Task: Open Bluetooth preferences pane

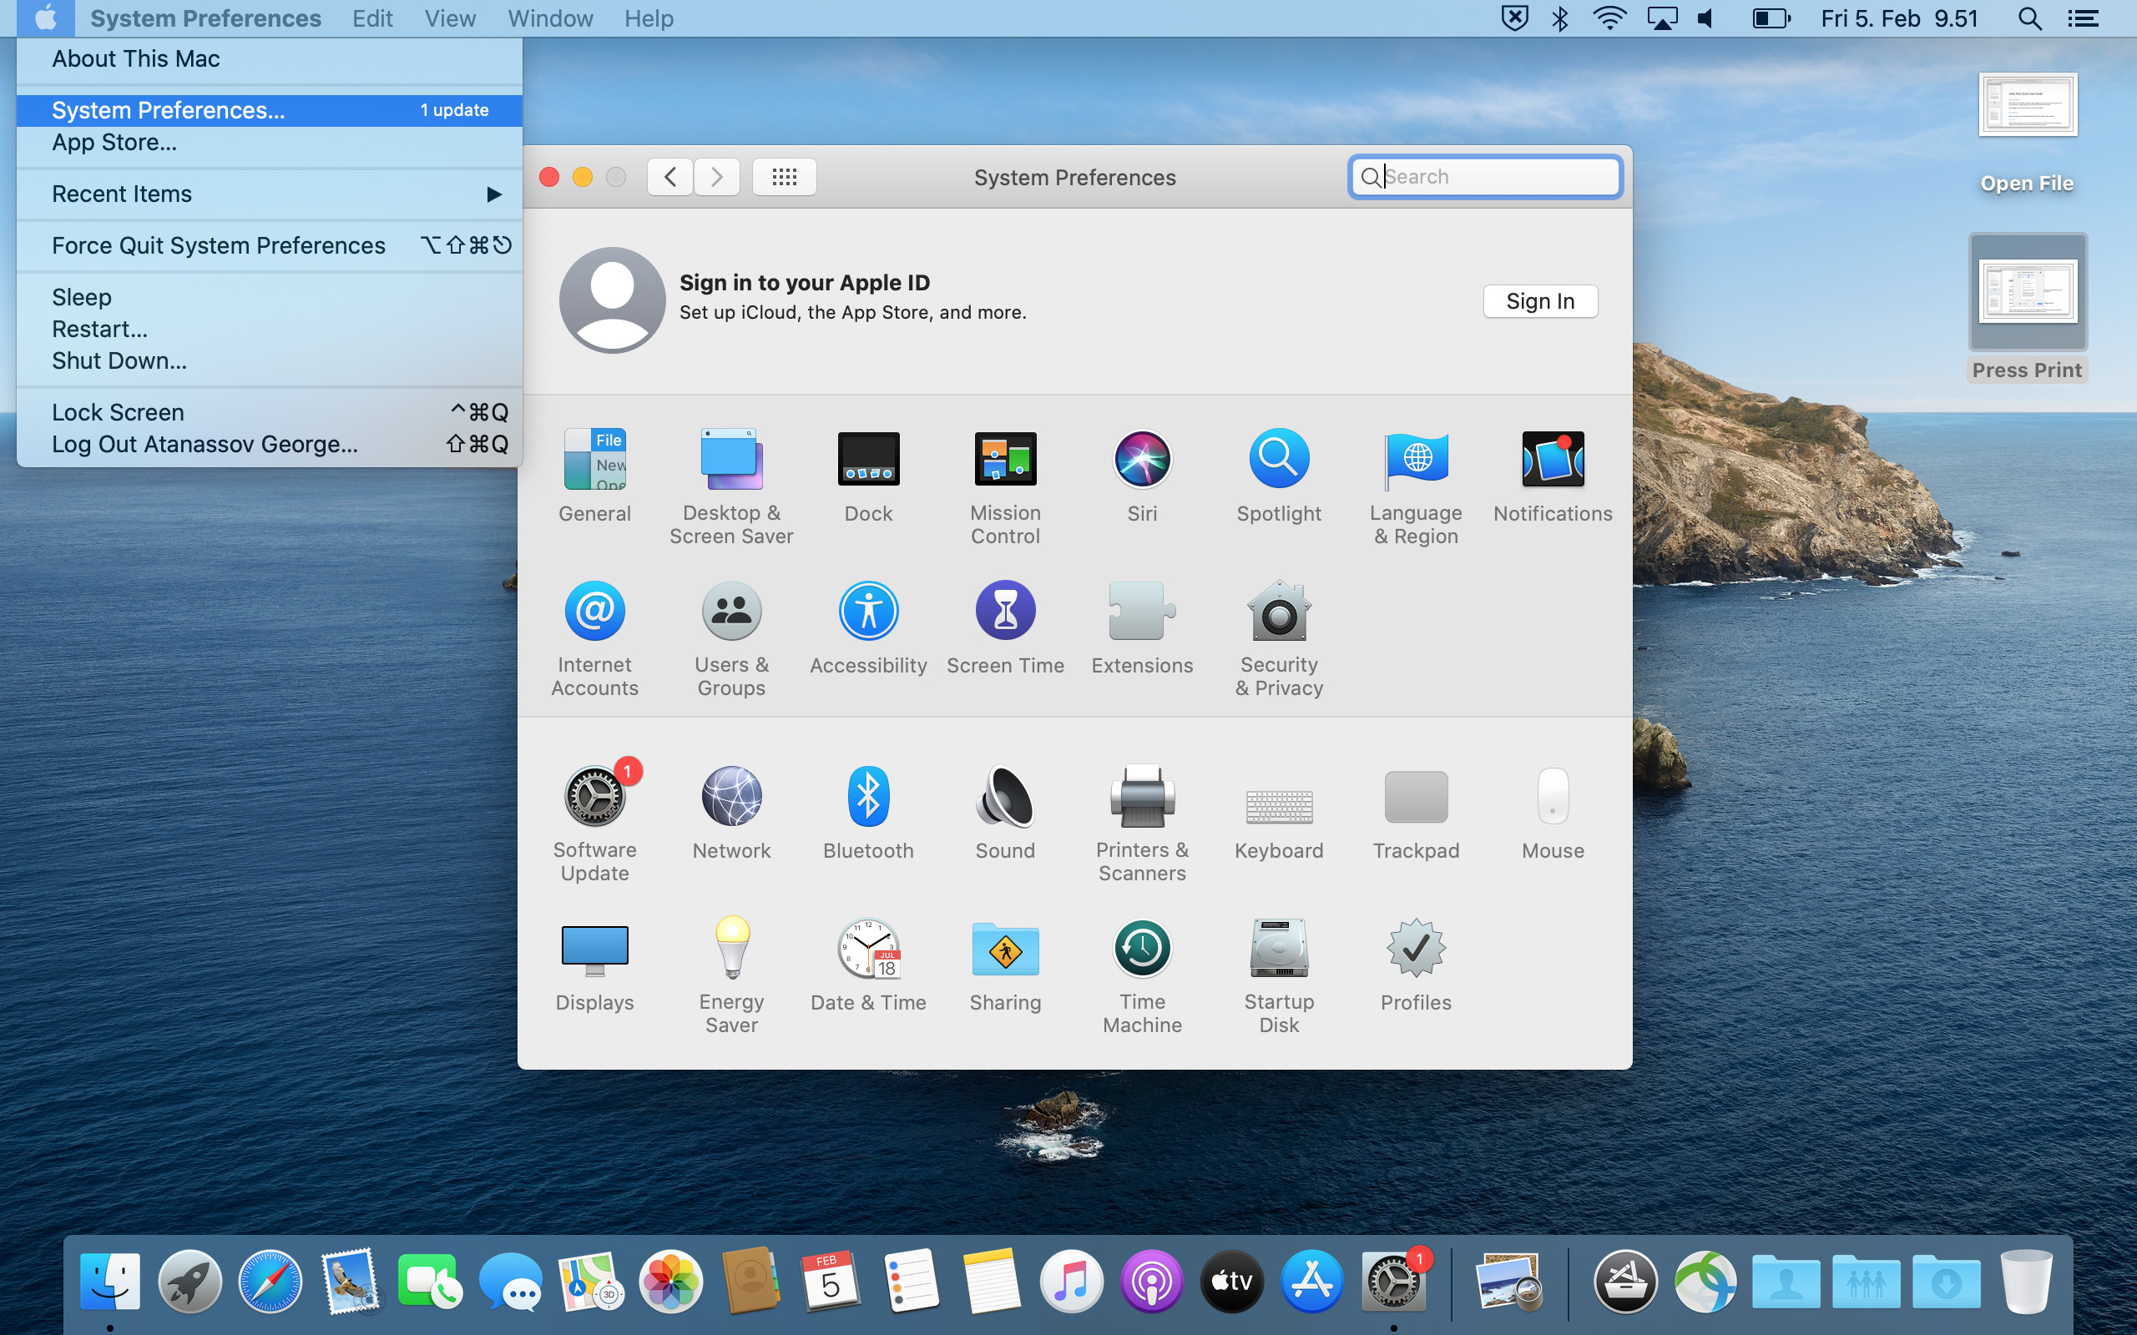Action: [868, 814]
